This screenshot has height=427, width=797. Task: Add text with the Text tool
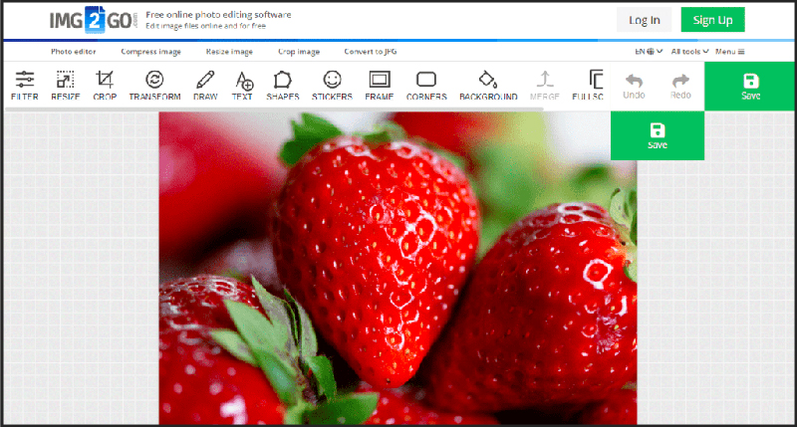(x=242, y=86)
